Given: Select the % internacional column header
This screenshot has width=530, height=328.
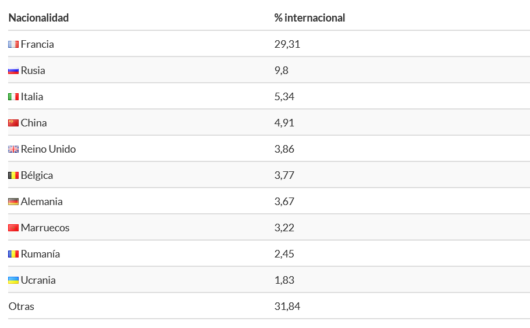Looking at the screenshot, I should point(310,17).
